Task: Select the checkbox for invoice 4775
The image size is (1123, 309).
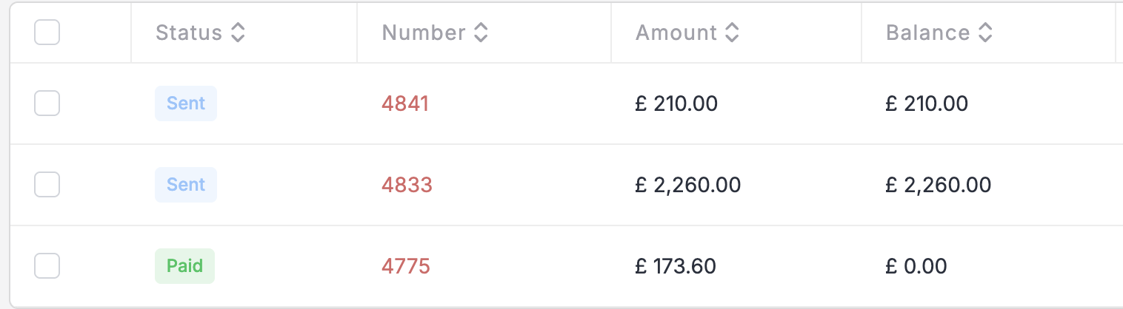Action: pos(47,266)
